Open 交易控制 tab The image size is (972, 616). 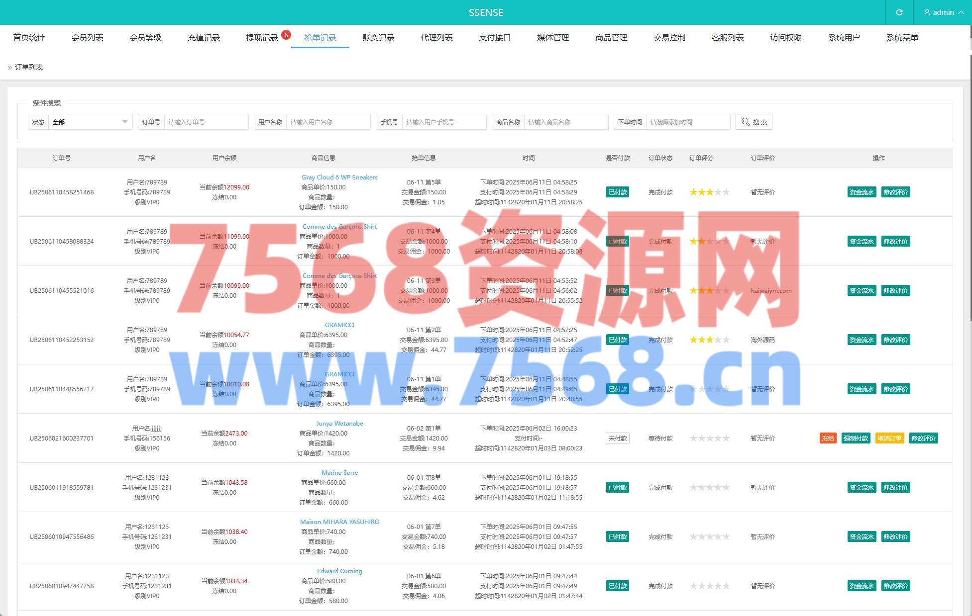[669, 37]
